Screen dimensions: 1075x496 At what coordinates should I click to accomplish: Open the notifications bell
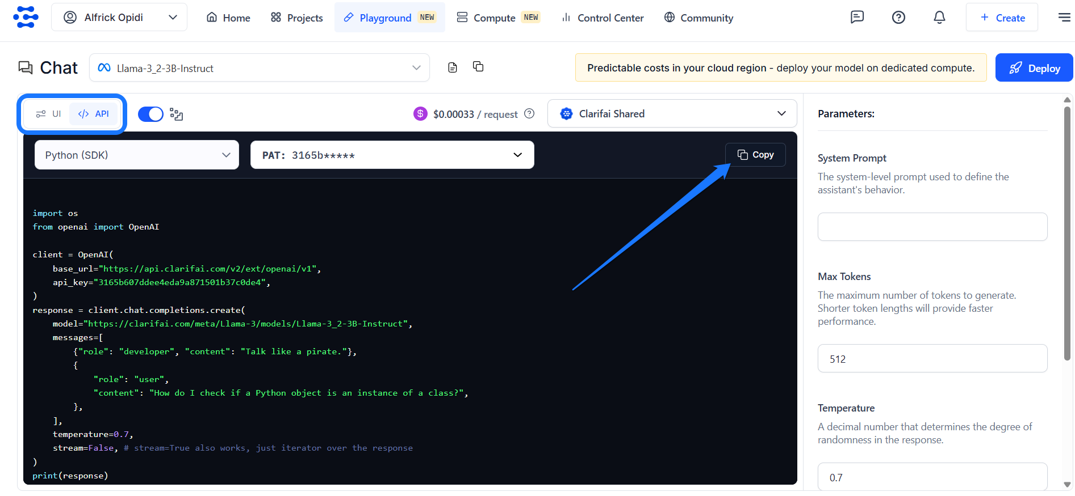(x=940, y=17)
